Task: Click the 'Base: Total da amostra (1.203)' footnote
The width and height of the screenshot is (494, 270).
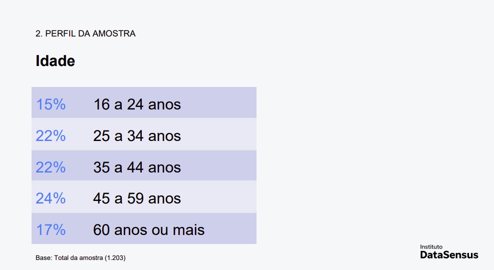Action: [x=80, y=257]
